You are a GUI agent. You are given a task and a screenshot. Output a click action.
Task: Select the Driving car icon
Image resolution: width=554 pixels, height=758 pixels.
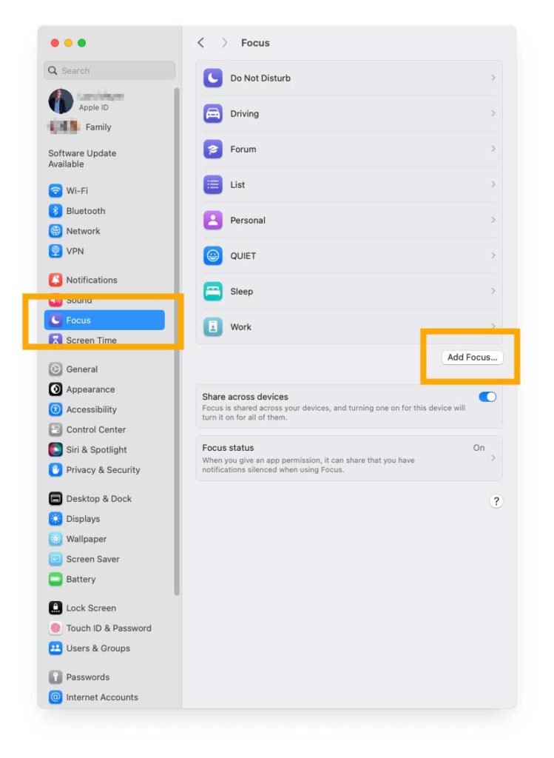(x=212, y=113)
